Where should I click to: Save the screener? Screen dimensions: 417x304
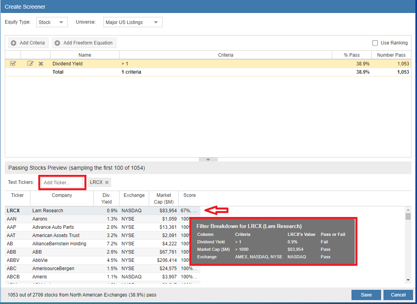pyautogui.click(x=366, y=295)
